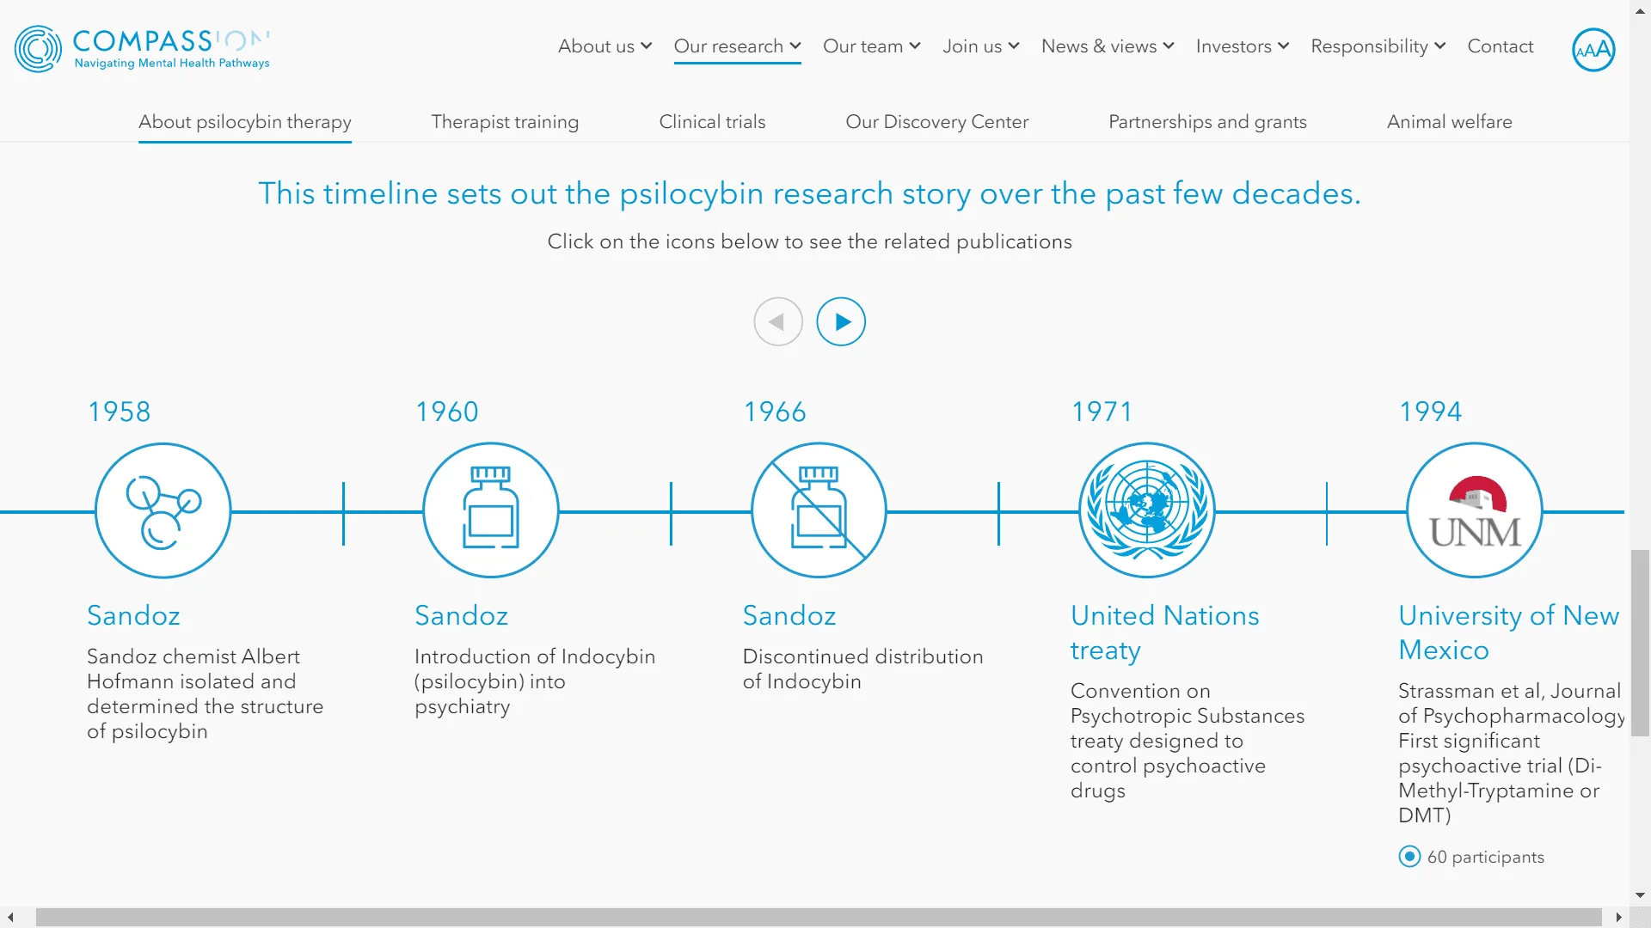Click the Sandoz heading under 1958
This screenshot has height=928, width=1651.
click(133, 615)
